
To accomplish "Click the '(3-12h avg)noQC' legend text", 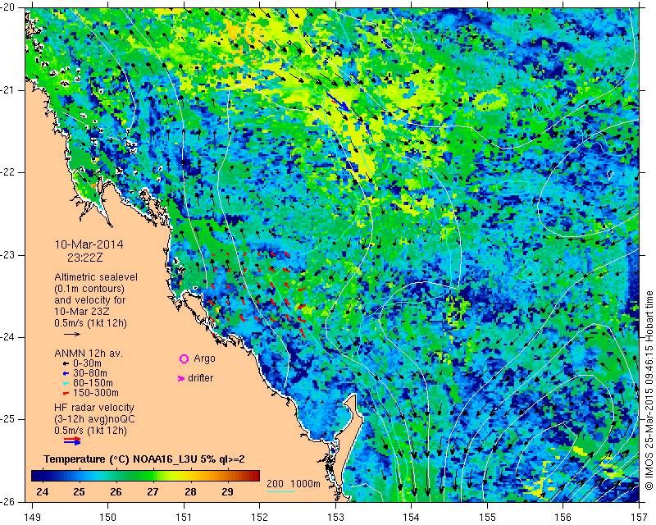I will (94, 419).
